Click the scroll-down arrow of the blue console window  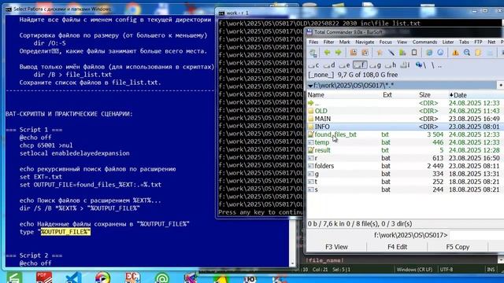(x=292, y=264)
